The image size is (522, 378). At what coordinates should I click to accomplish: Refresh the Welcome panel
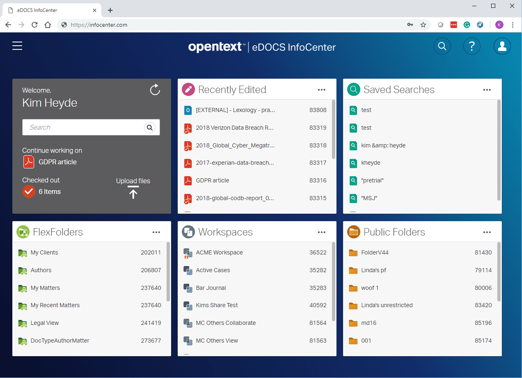155,89
